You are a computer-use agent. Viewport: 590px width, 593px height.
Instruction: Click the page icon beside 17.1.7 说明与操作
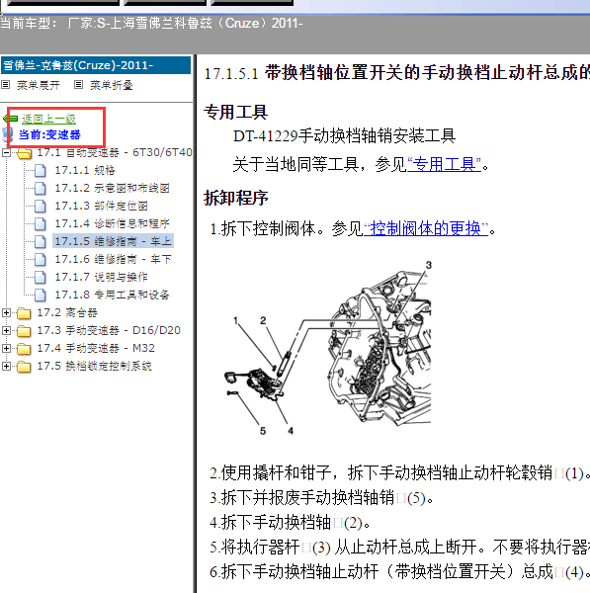(41, 277)
